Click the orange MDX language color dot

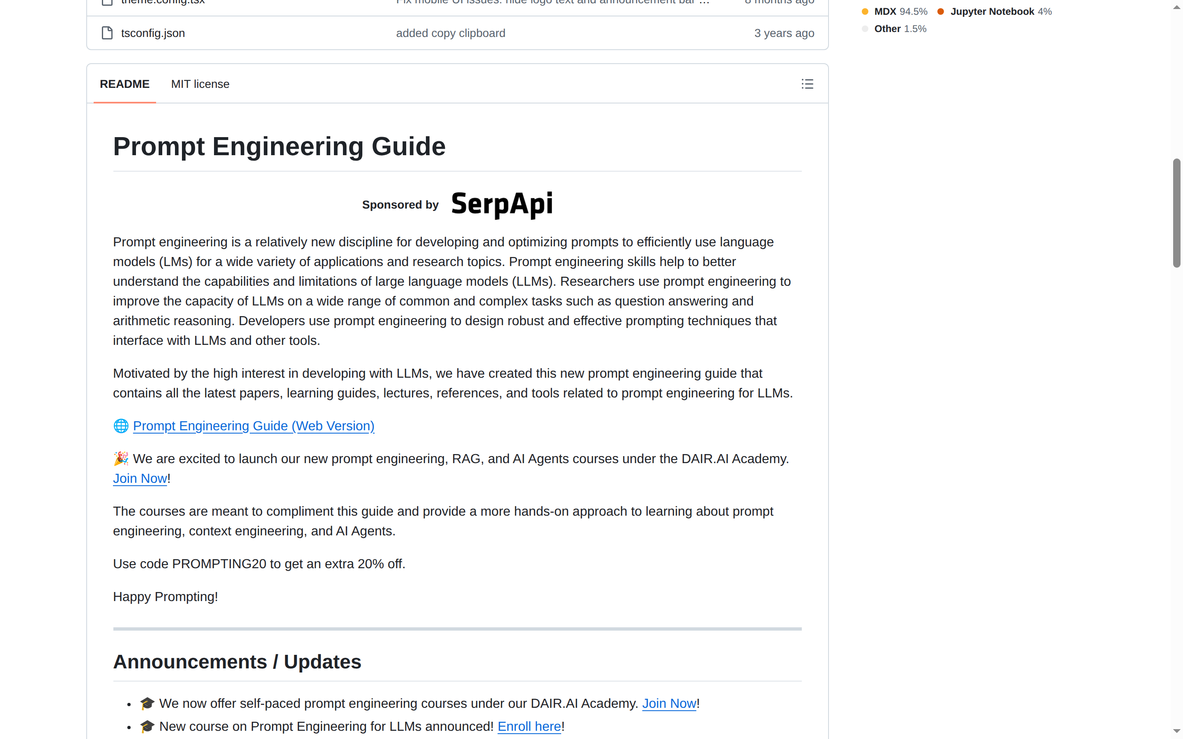coord(865,11)
